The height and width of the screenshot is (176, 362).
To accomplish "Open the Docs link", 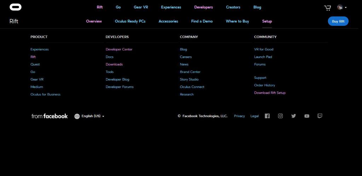I will pos(110,57).
